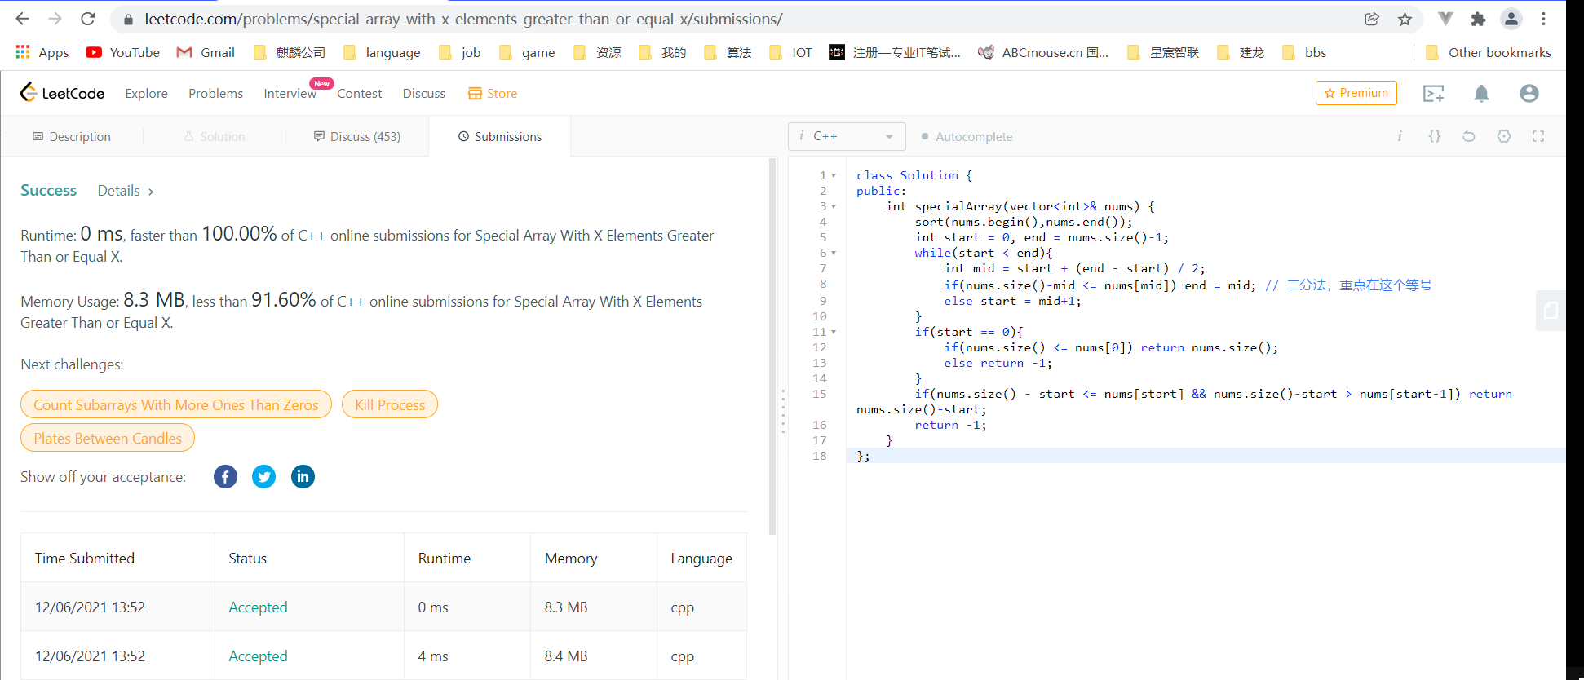Open Contest in the top navigation
This screenshot has width=1584, height=680.
pyautogui.click(x=360, y=94)
